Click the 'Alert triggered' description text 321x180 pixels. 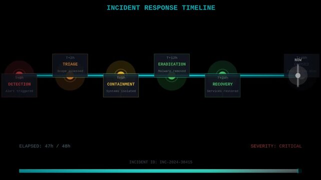pos(19,91)
